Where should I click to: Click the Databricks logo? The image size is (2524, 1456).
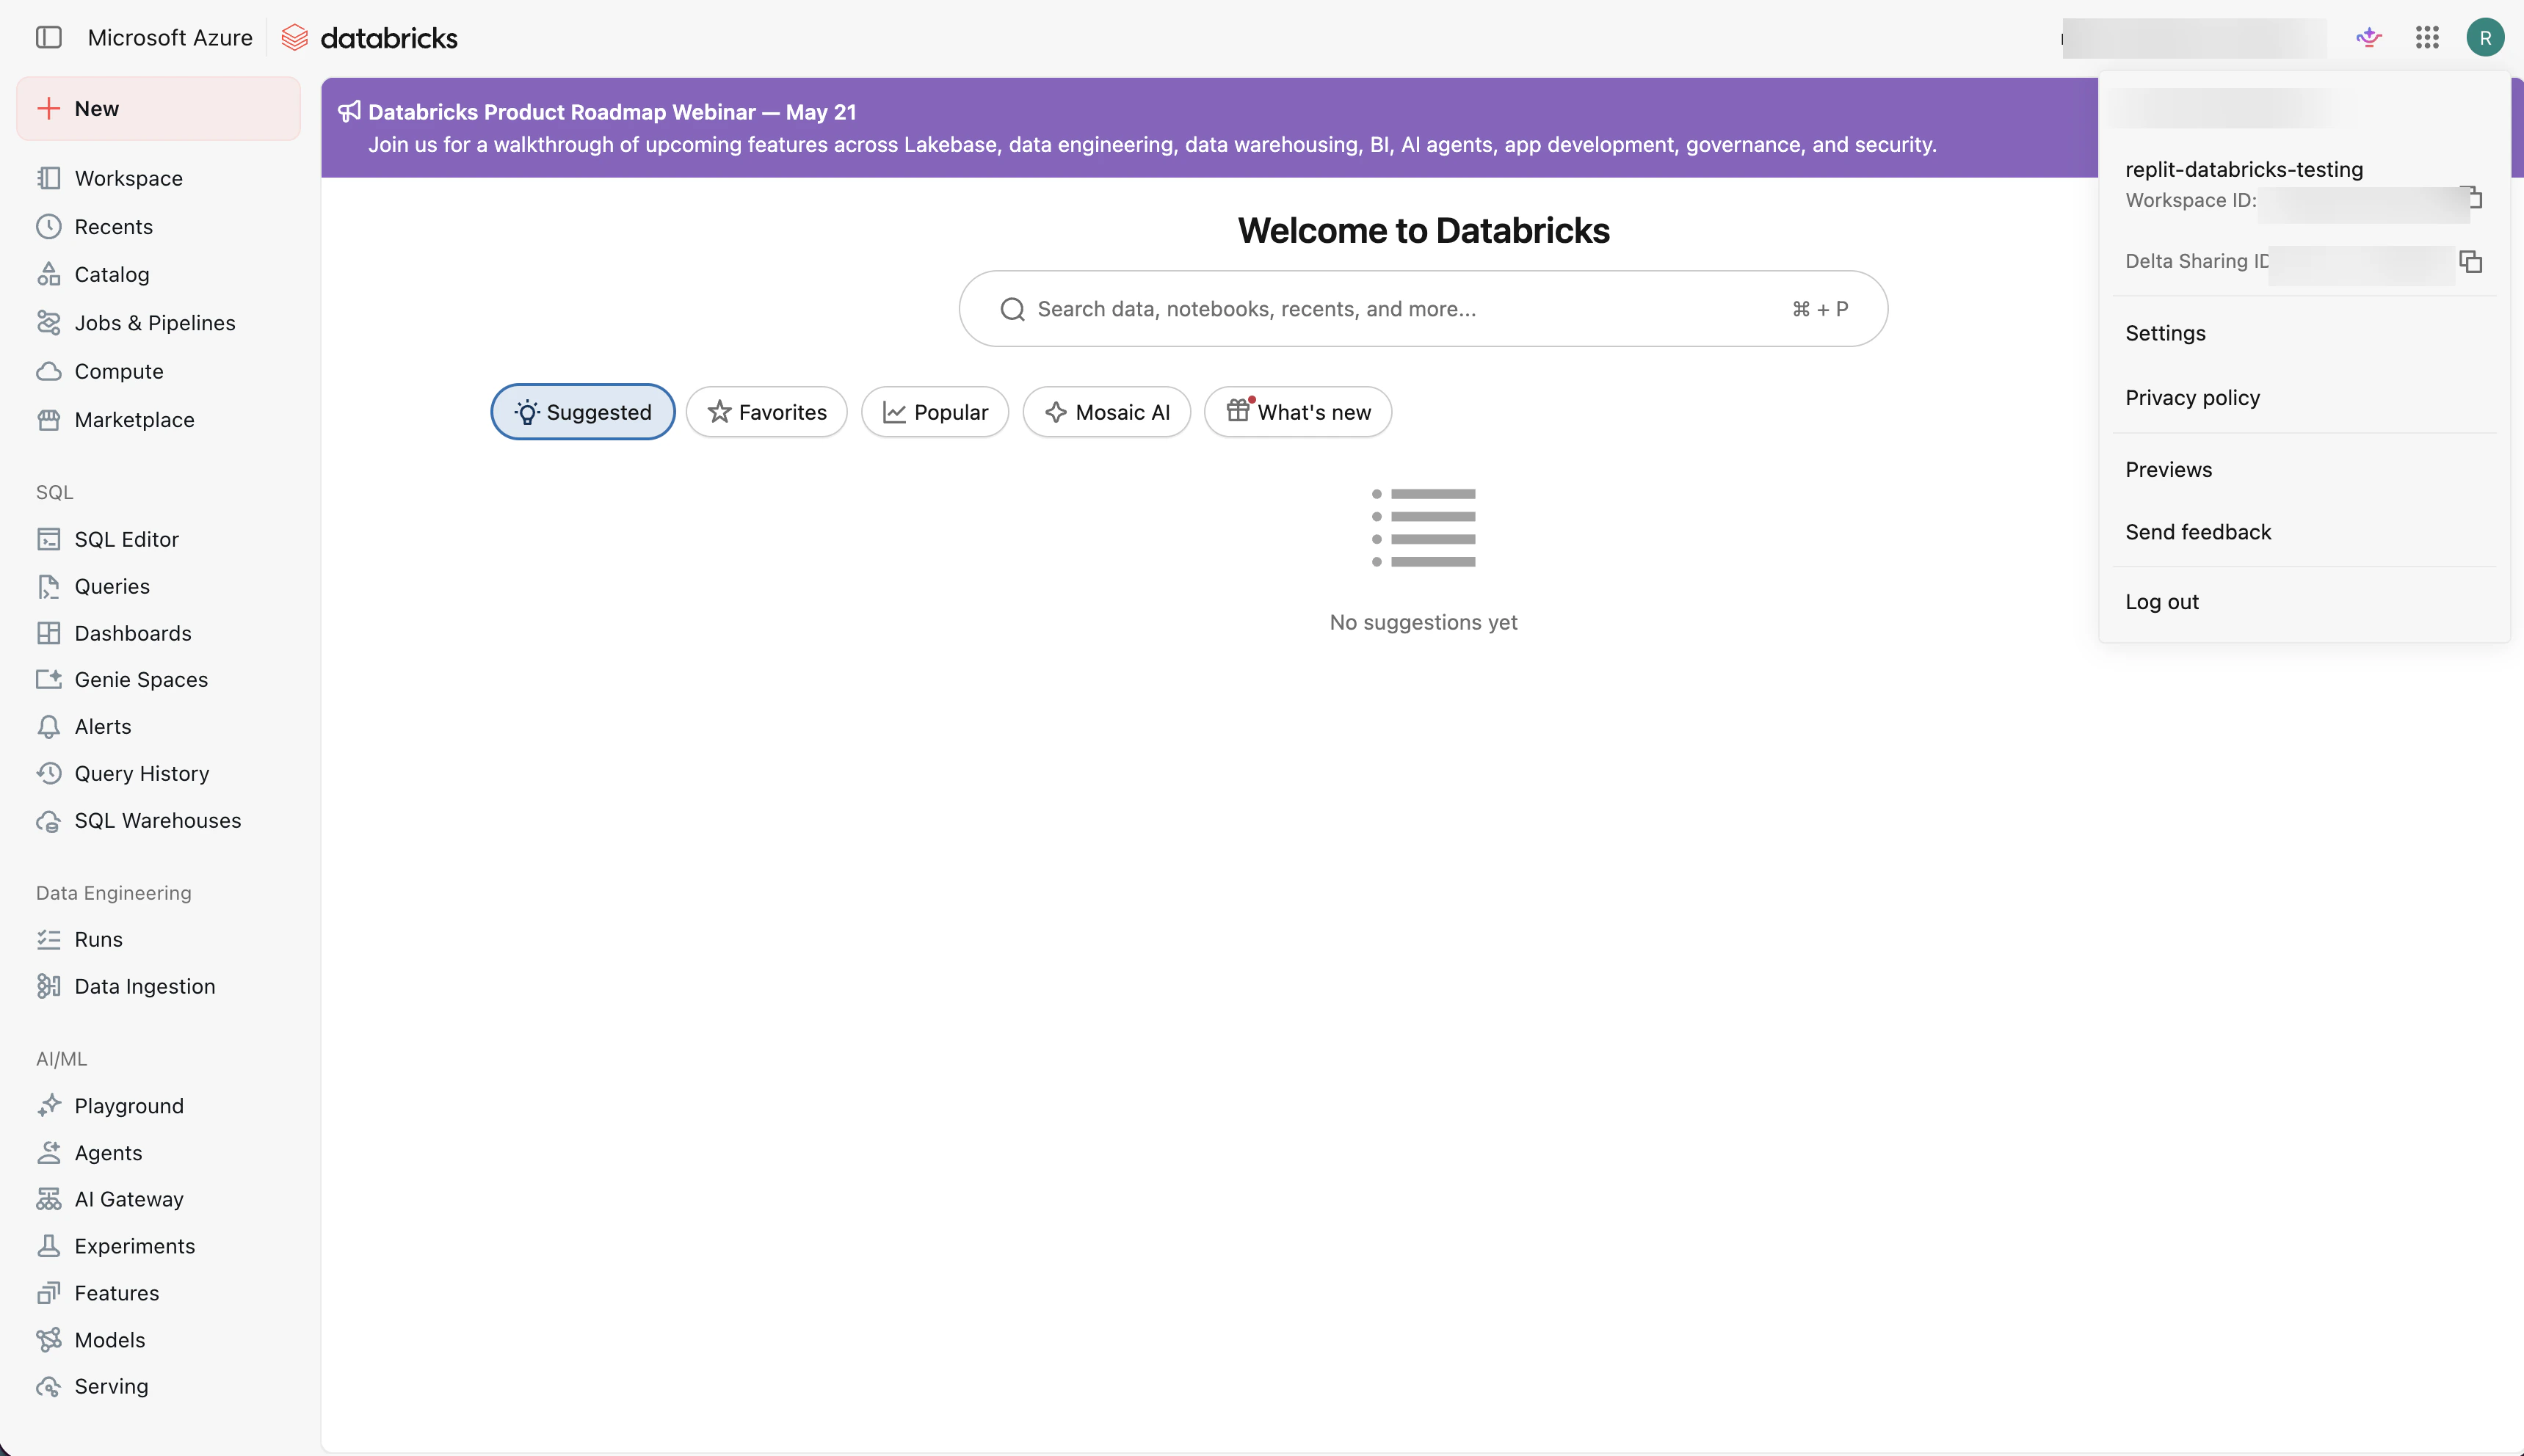pyautogui.click(x=369, y=38)
